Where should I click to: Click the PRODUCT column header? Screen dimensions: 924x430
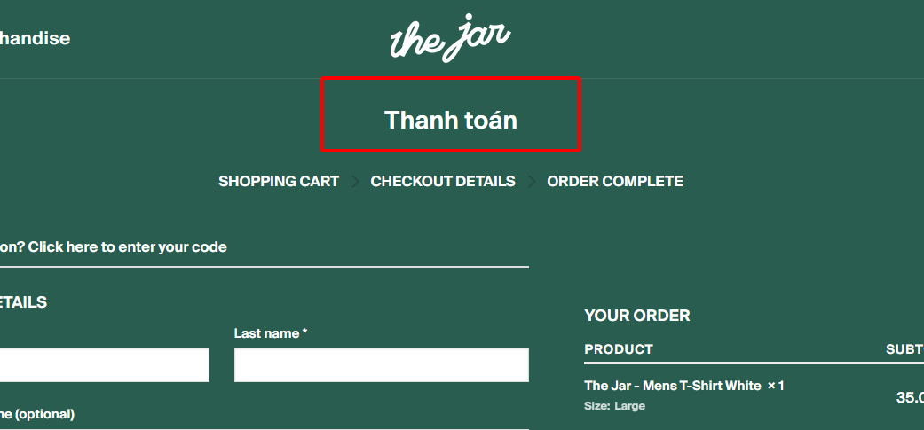click(x=619, y=349)
